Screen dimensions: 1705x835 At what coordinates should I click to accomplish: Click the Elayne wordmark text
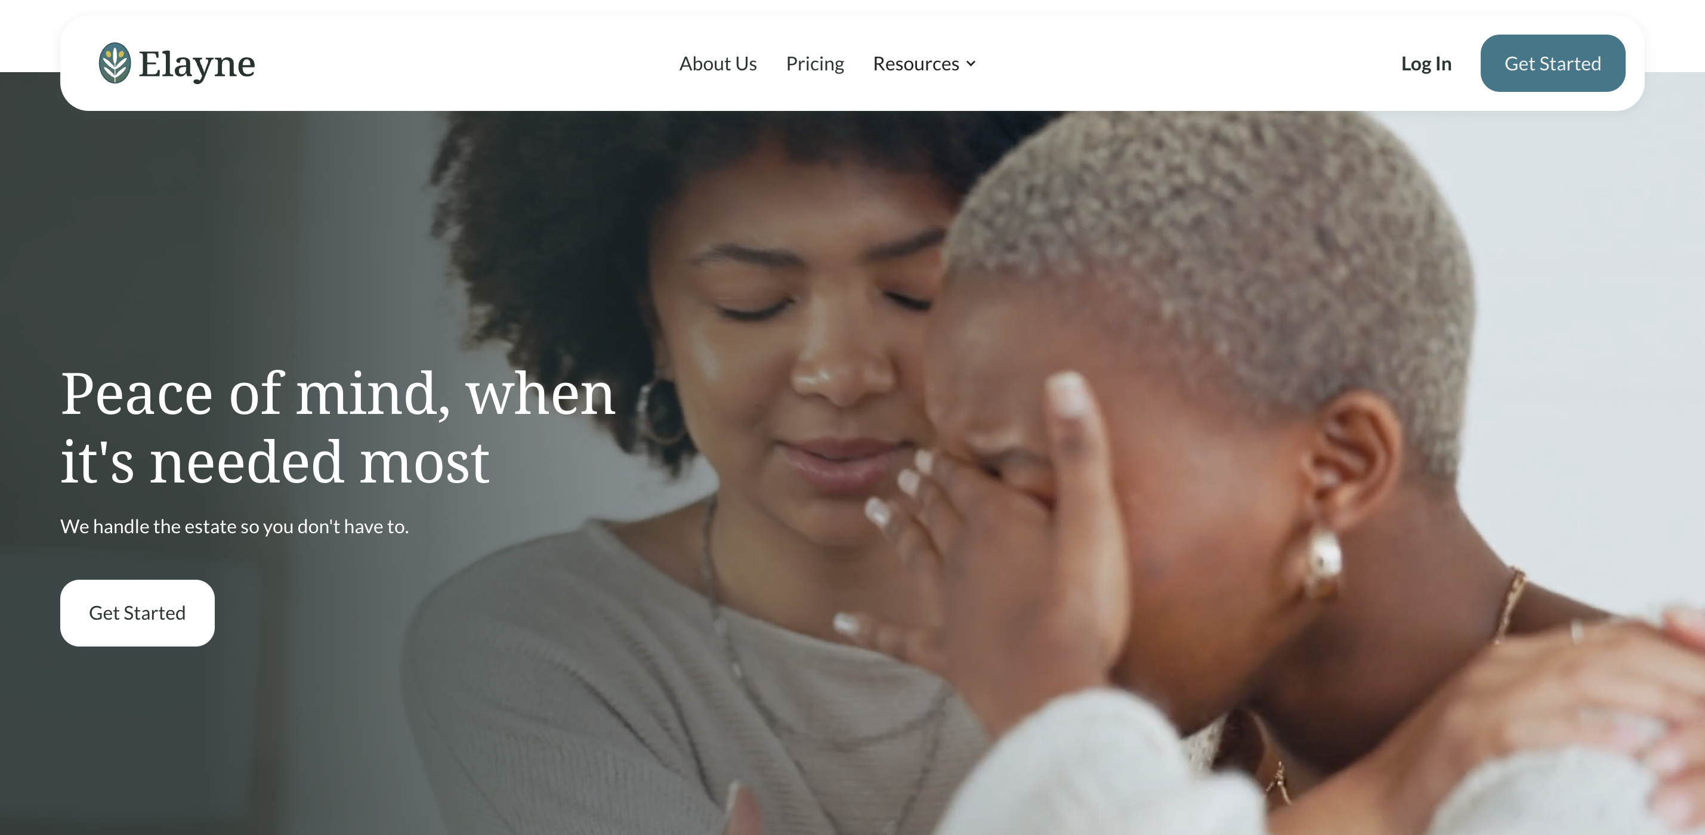pyautogui.click(x=197, y=65)
